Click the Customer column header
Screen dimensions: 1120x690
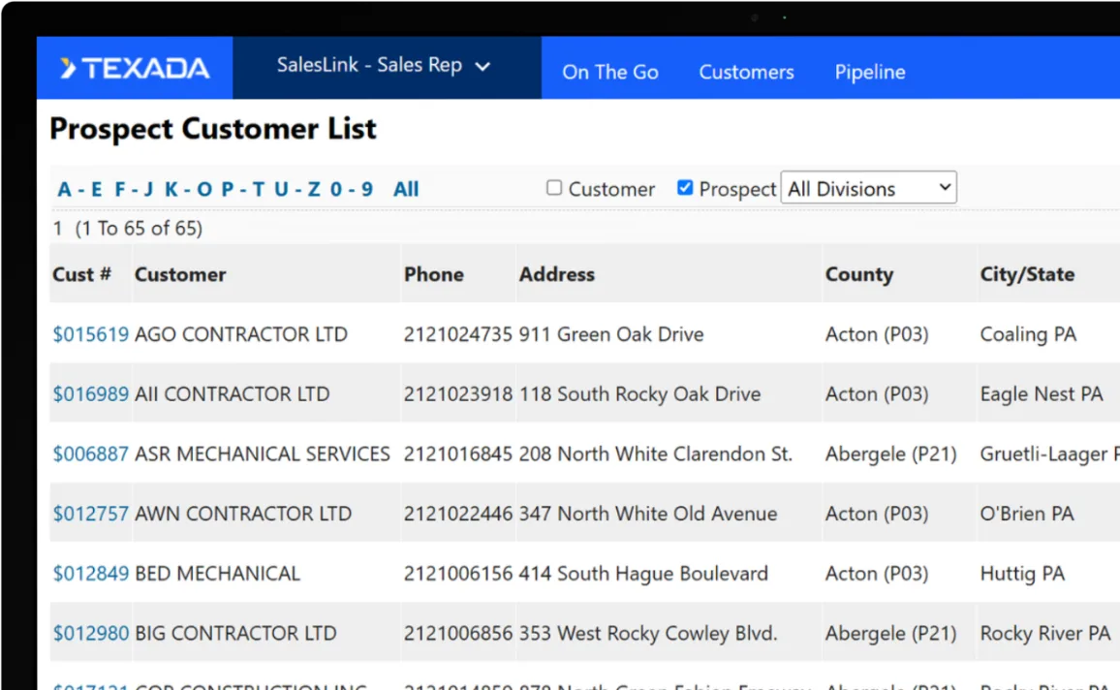point(180,274)
